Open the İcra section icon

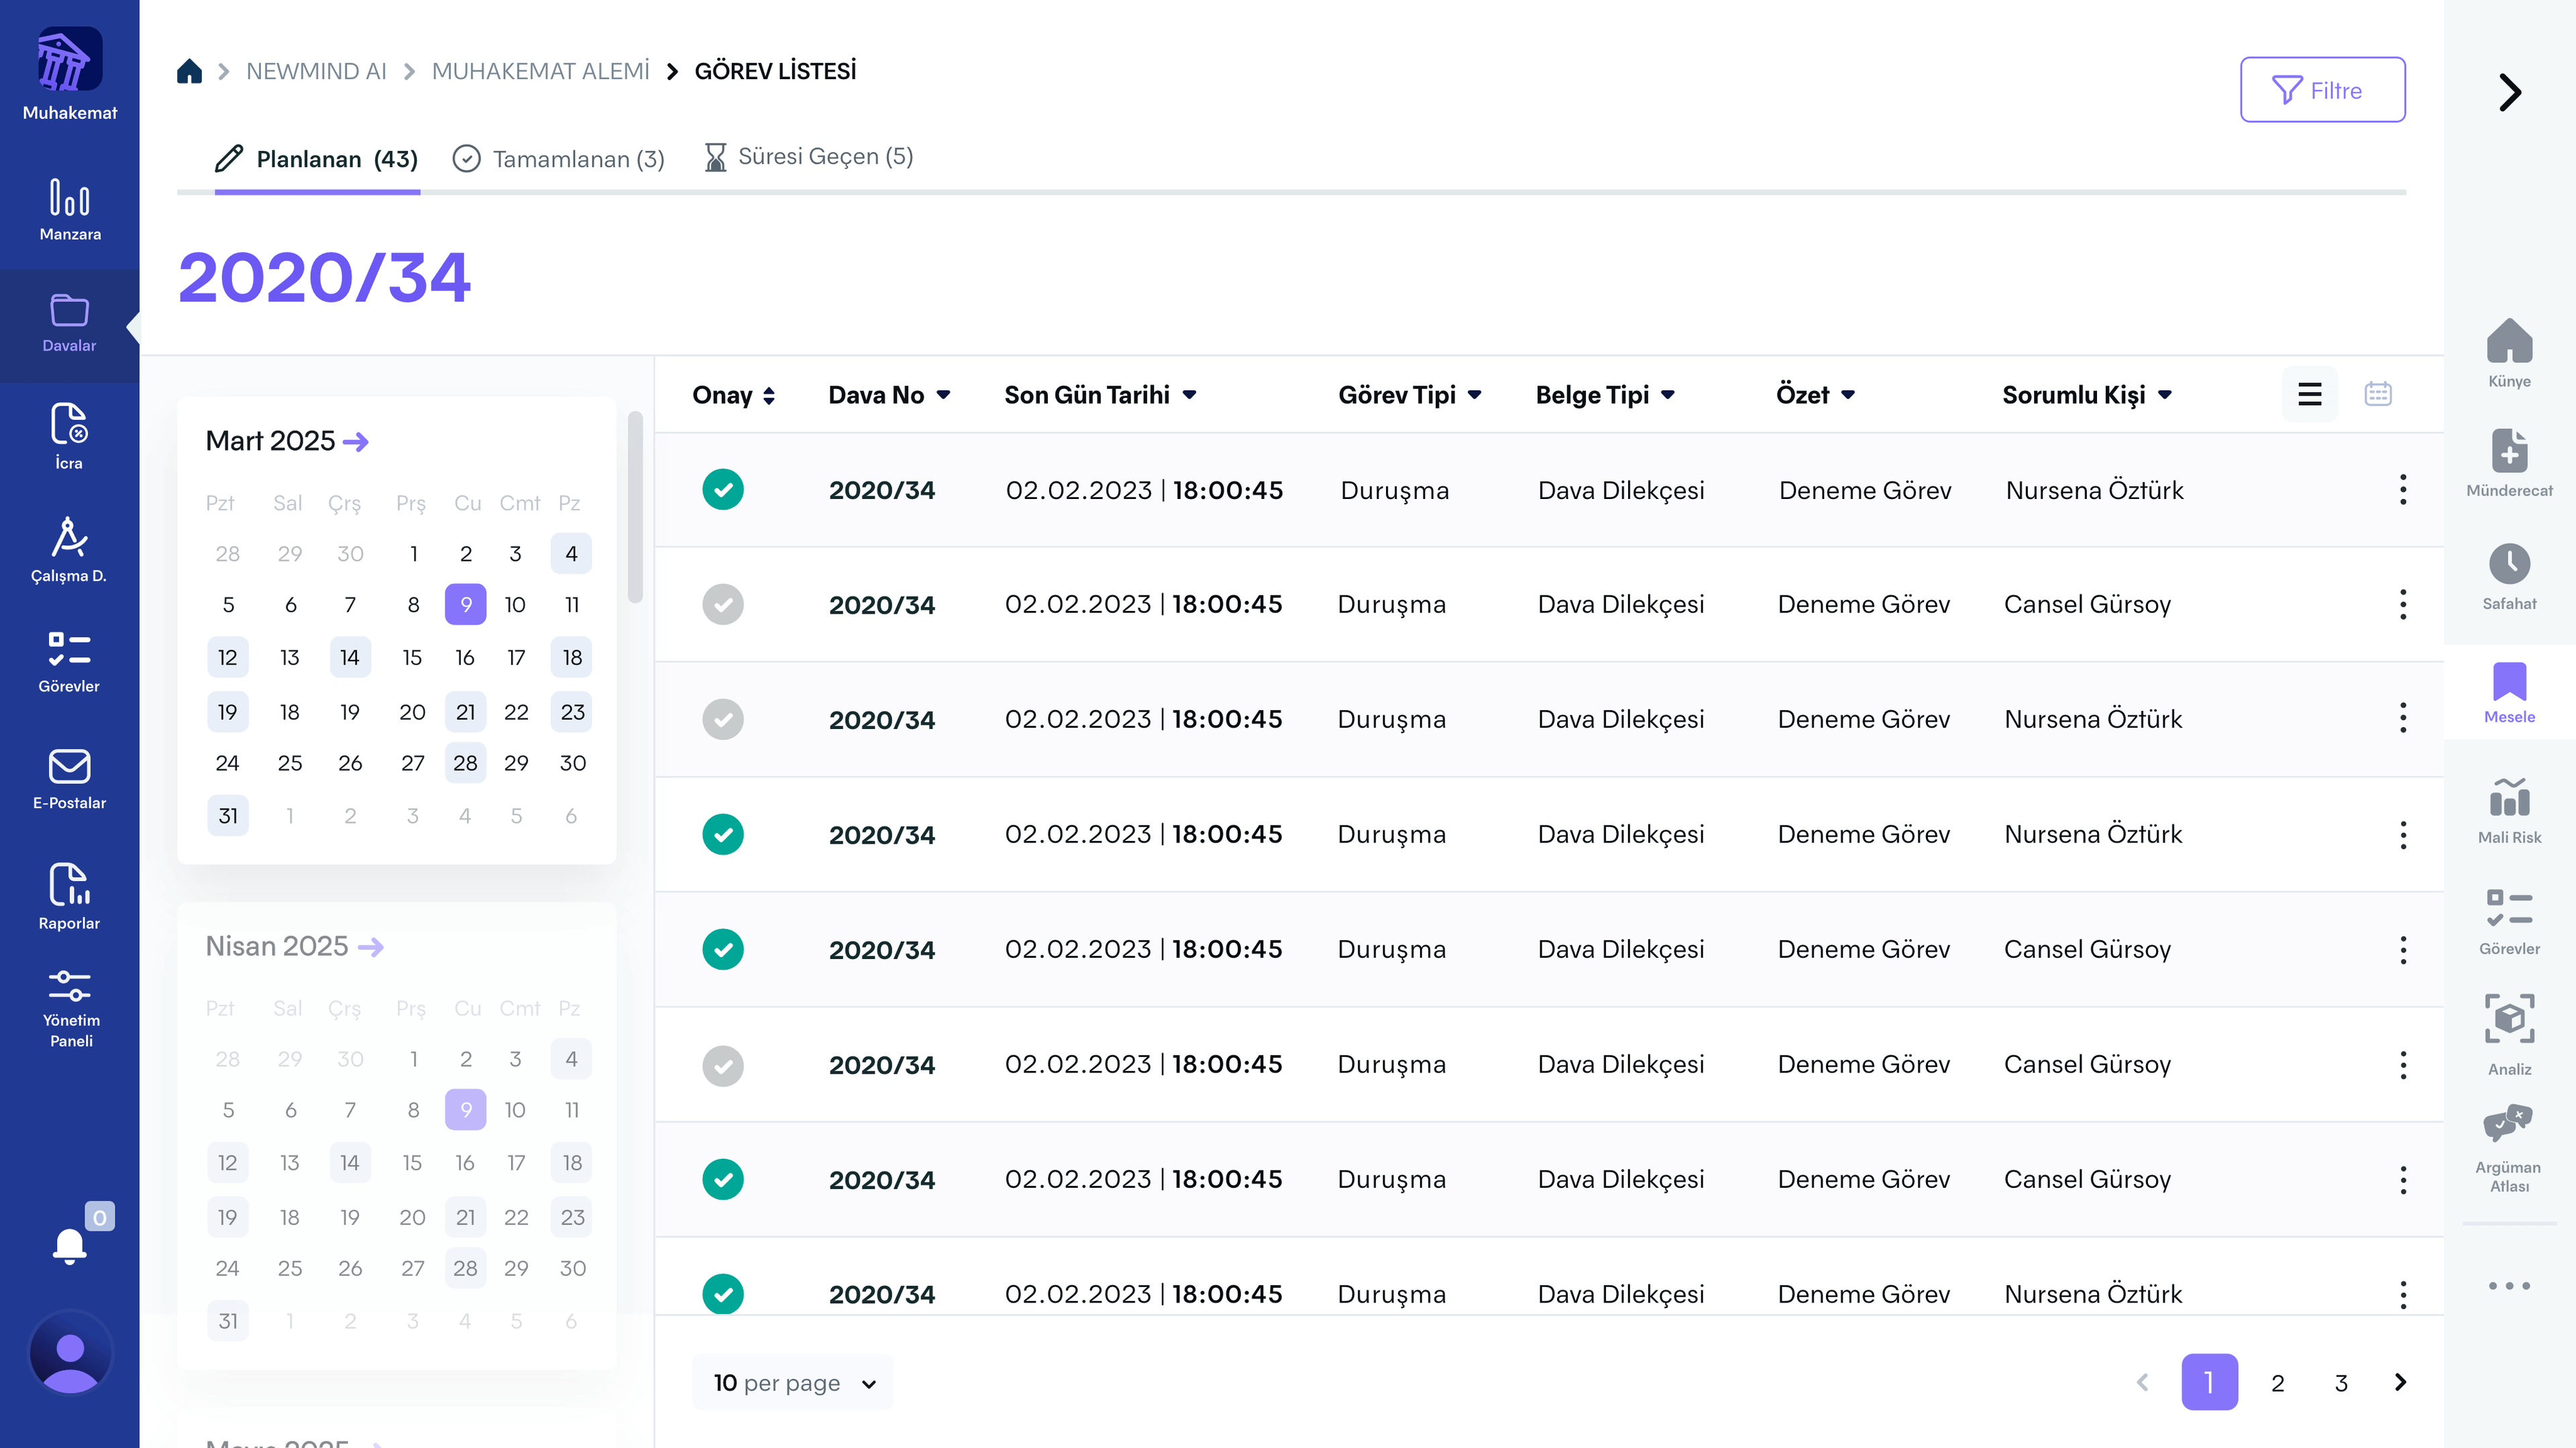69,424
